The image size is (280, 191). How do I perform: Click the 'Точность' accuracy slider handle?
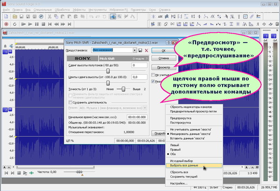click(x=123, y=89)
